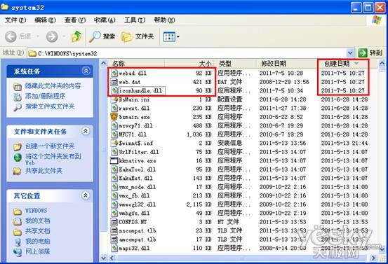Collapse the 文件和文件夹任务 panel
This screenshot has width=388, height=264.
coord(86,131)
